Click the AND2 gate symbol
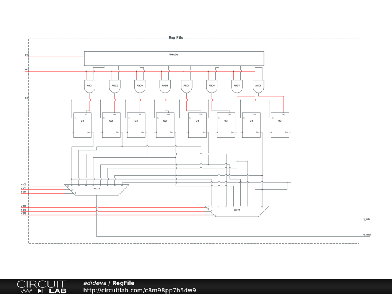The width and height of the screenshot is (392, 294). (115, 86)
